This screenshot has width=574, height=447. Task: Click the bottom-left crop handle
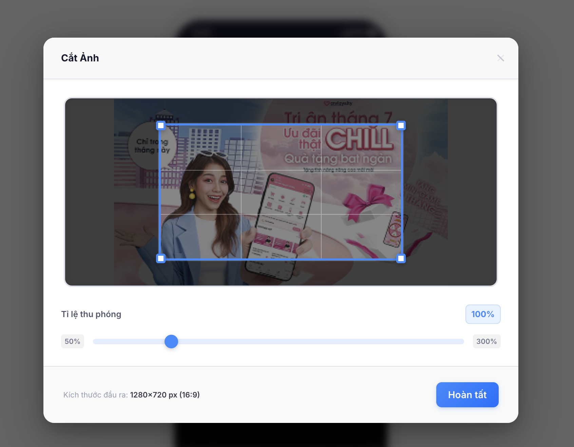[x=161, y=259]
